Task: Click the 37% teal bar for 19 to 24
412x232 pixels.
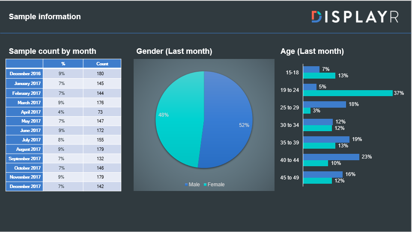Action: 347,93
